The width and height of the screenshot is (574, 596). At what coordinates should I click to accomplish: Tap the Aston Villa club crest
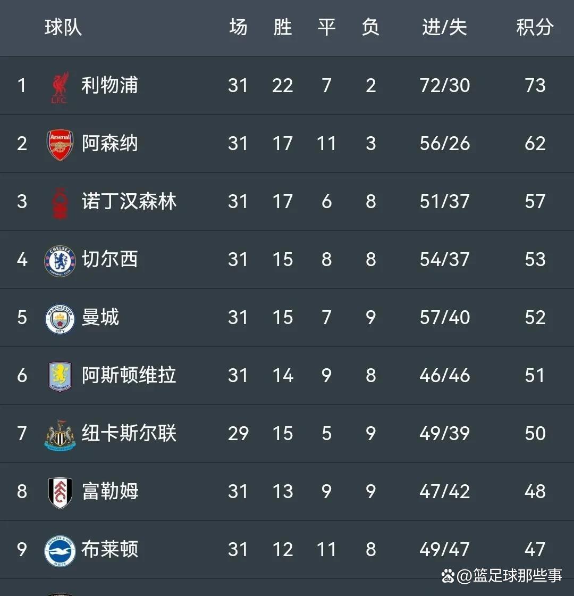pyautogui.click(x=60, y=376)
